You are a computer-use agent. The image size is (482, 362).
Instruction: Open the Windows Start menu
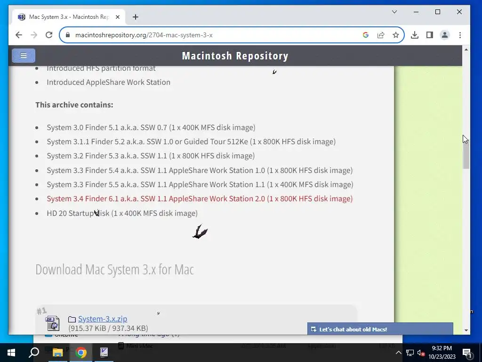click(x=11, y=353)
